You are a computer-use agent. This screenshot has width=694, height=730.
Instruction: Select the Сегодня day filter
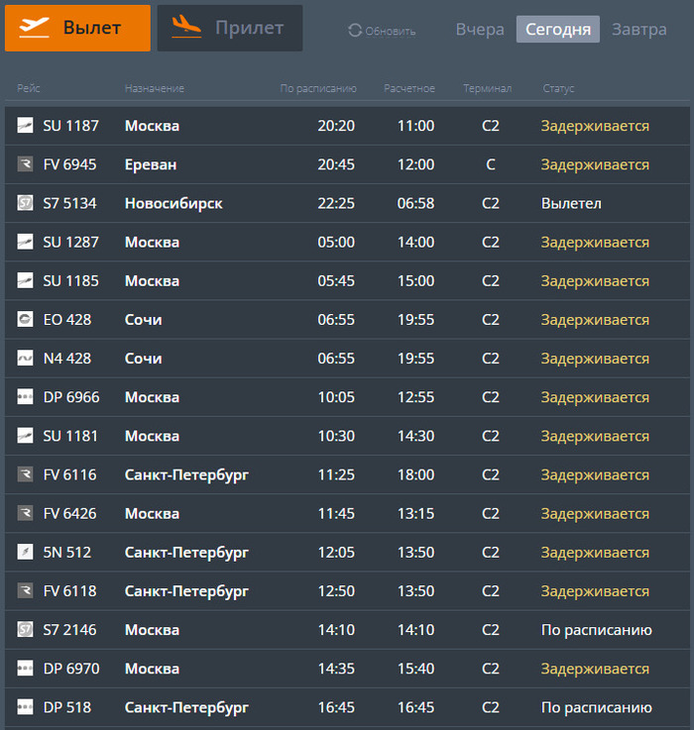pos(558,30)
